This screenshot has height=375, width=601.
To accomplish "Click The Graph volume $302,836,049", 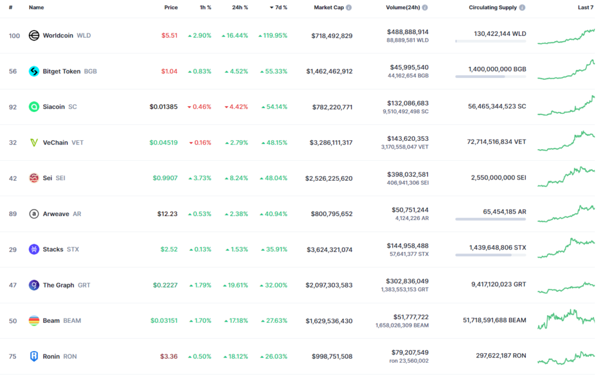I will [x=407, y=281].
